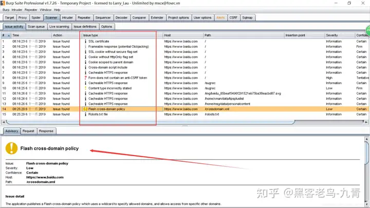This screenshot has width=370, height=208.
Task: Open the Scanner Options sub-tab
Action: pos(106,26)
